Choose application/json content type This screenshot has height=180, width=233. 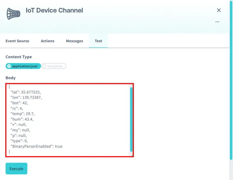(23, 66)
